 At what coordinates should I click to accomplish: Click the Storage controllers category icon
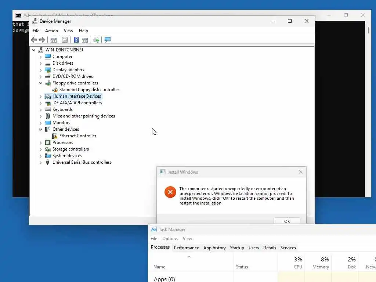pos(48,149)
